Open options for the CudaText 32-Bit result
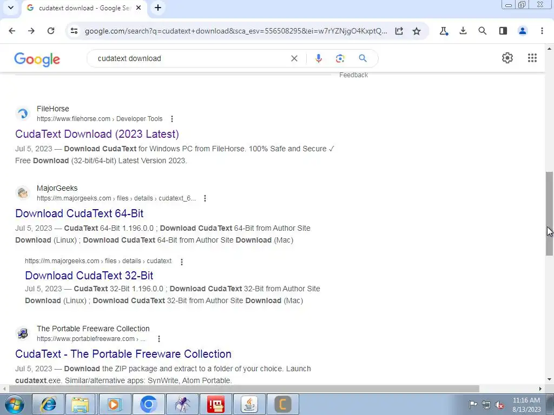 coord(182,262)
